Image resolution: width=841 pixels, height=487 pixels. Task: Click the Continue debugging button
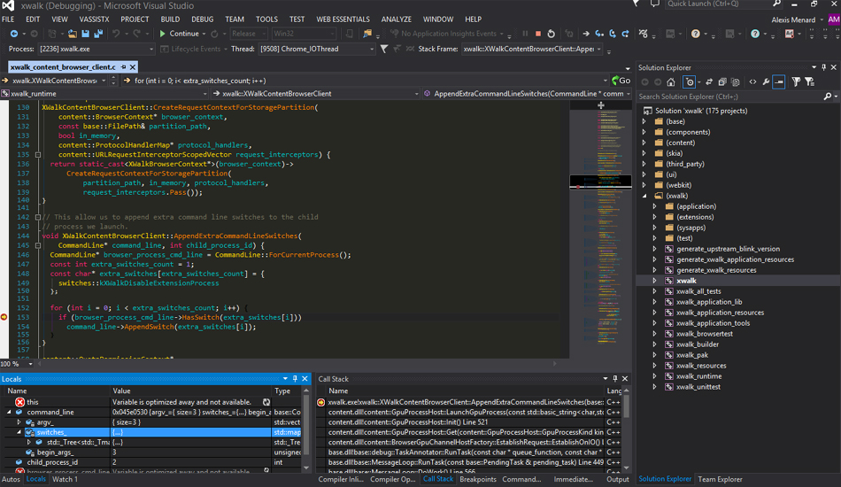pyautogui.click(x=180, y=34)
